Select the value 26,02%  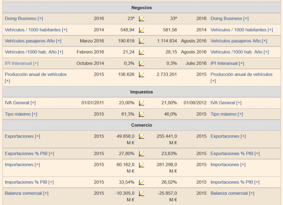coord(169,182)
